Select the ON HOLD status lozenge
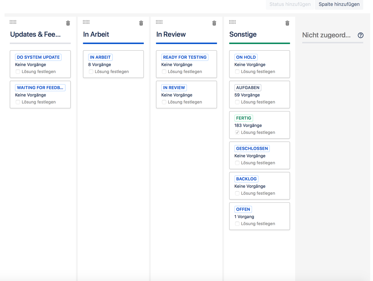Screen dimensions: 373x281 click(x=246, y=57)
